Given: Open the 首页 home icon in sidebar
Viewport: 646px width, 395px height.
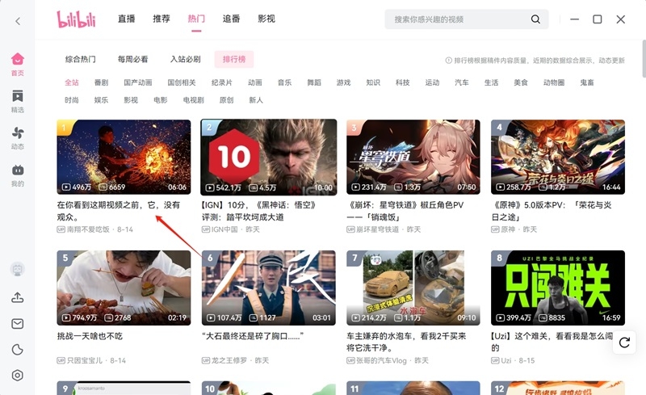Looking at the screenshot, I should click(17, 64).
